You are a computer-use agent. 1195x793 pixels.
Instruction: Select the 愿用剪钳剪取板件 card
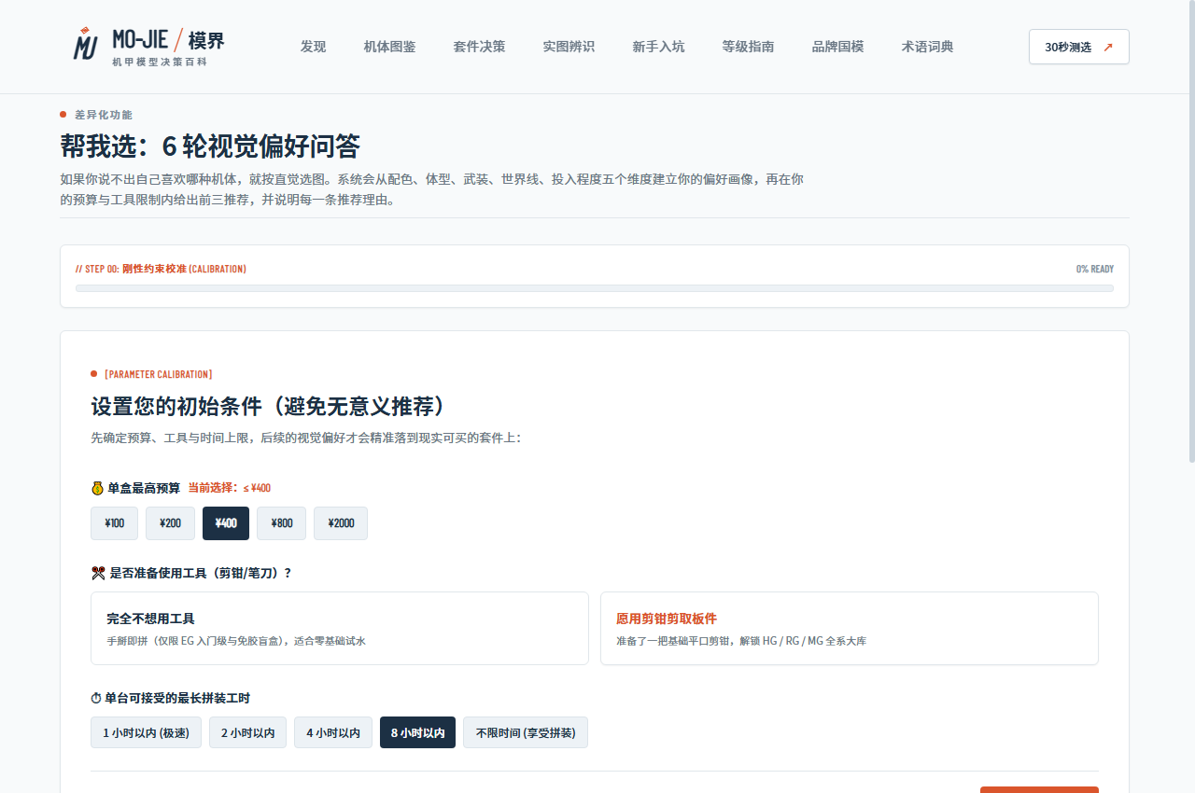(850, 628)
